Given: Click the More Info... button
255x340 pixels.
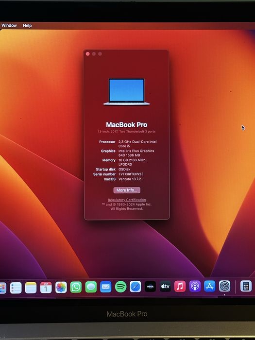Looking at the screenshot, I should [x=127, y=190].
